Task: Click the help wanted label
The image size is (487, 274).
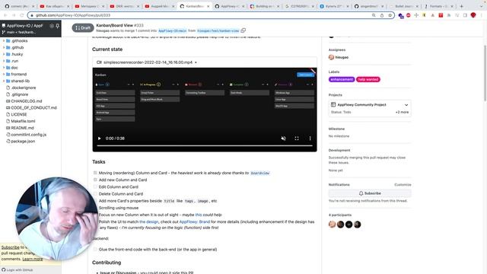Action: tap(368, 79)
